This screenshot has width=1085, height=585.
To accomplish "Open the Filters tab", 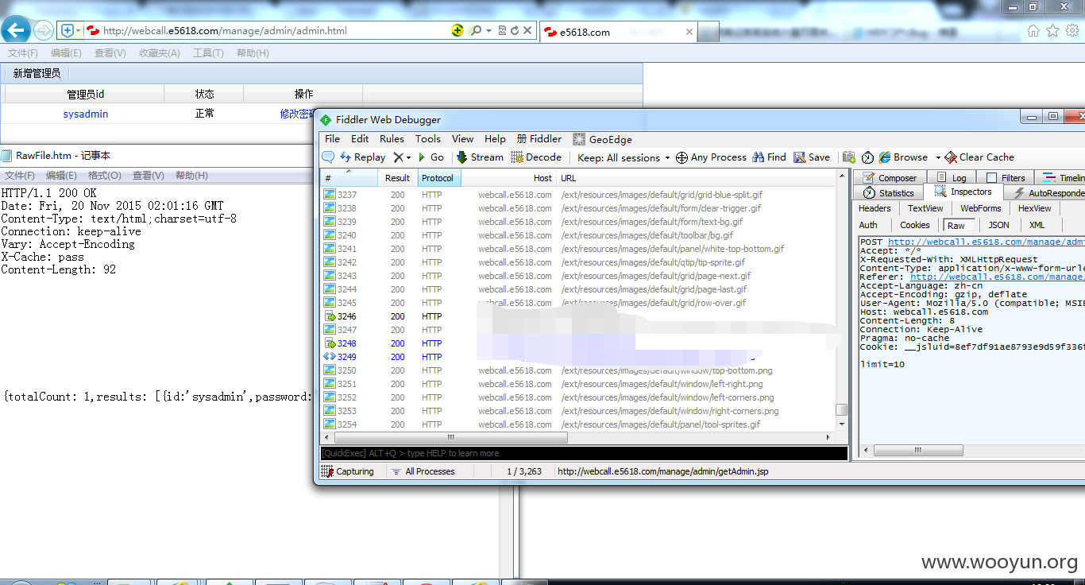I will pyautogui.click(x=1006, y=178).
